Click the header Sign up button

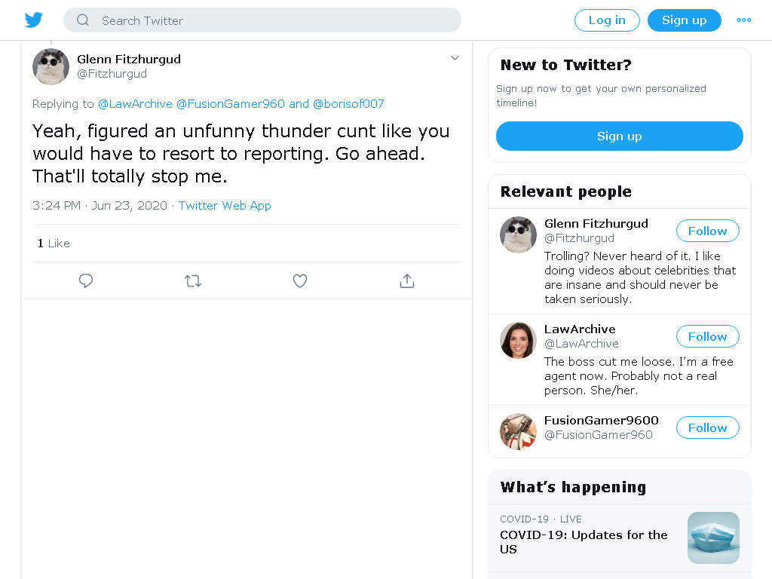click(685, 20)
